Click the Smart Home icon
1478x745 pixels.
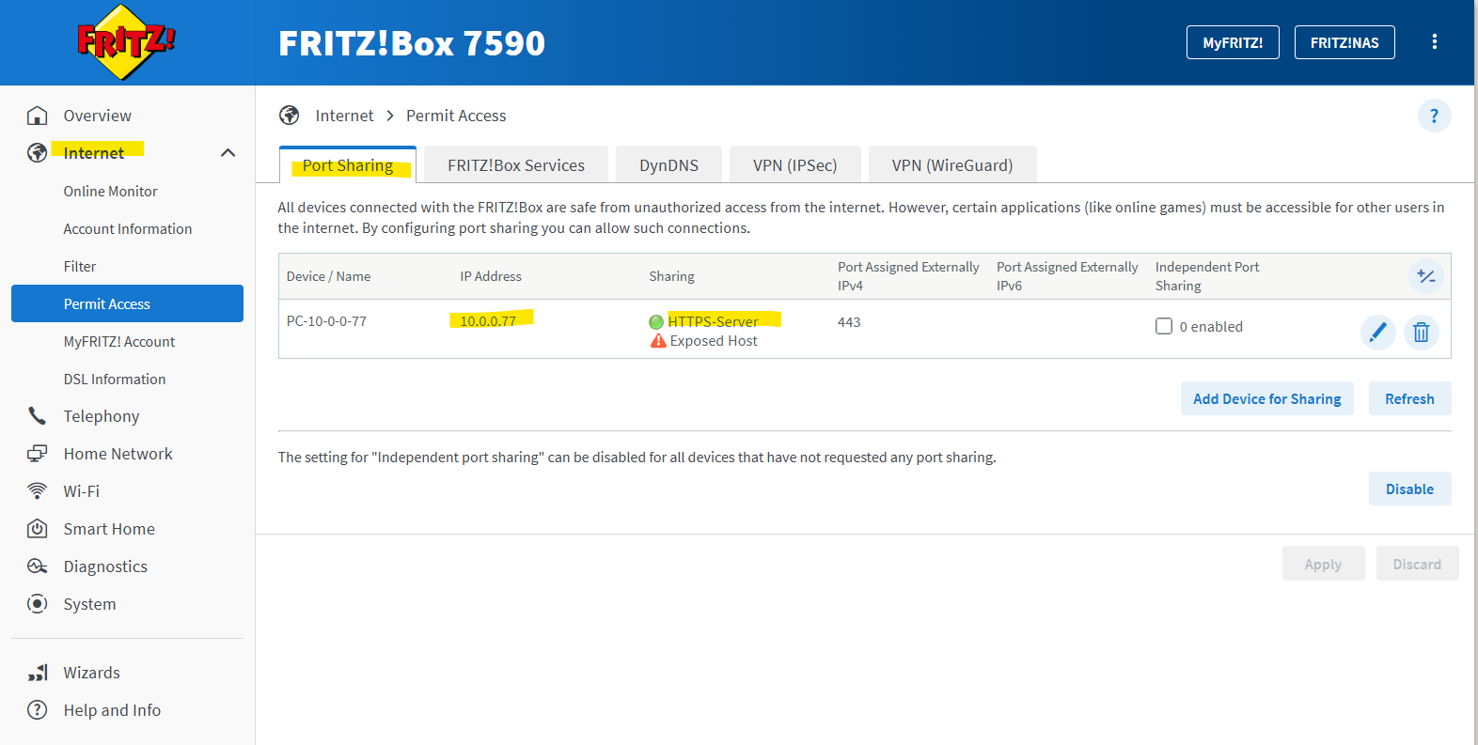[x=38, y=529]
